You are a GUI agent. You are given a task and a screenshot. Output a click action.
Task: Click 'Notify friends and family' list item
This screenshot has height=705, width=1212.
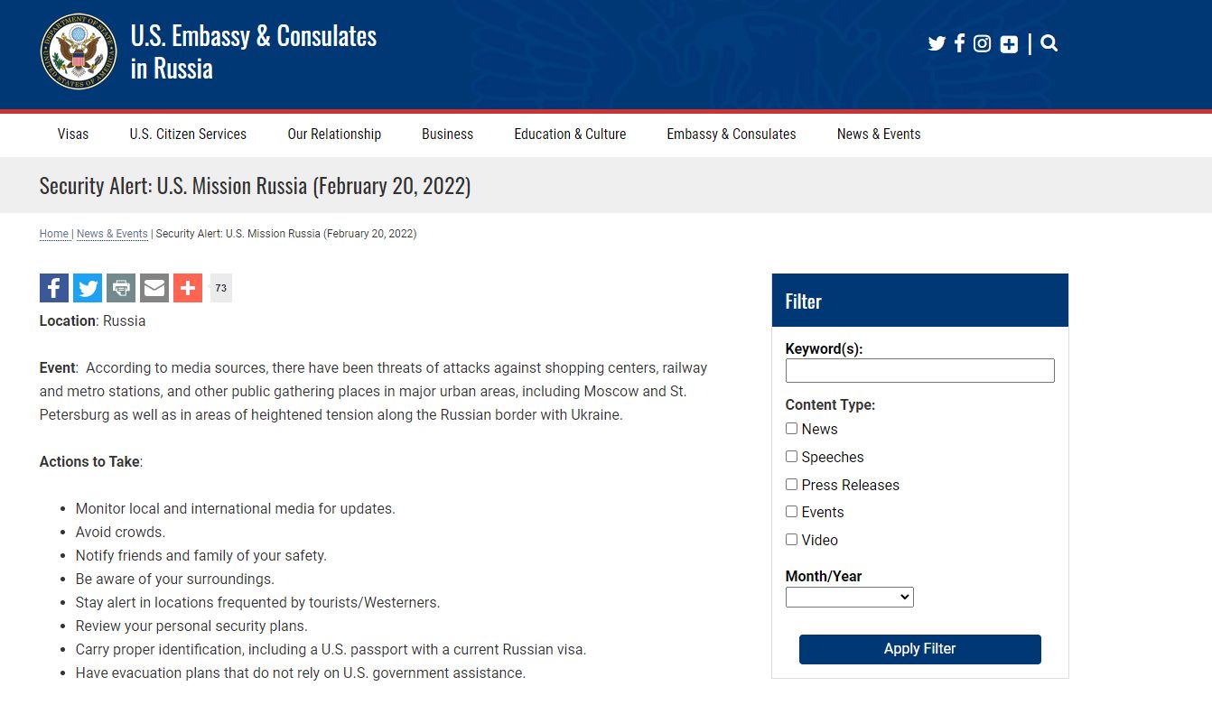[x=201, y=556]
